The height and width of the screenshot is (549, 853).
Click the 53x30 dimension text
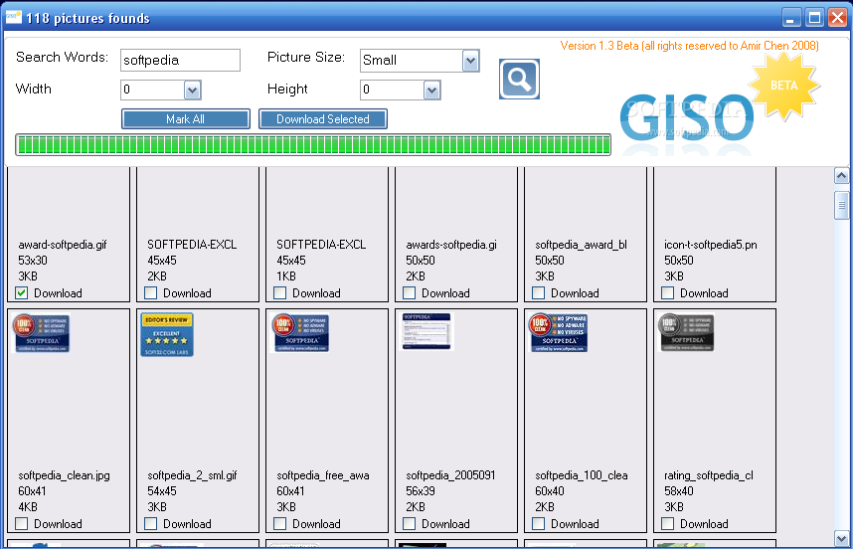point(33,261)
